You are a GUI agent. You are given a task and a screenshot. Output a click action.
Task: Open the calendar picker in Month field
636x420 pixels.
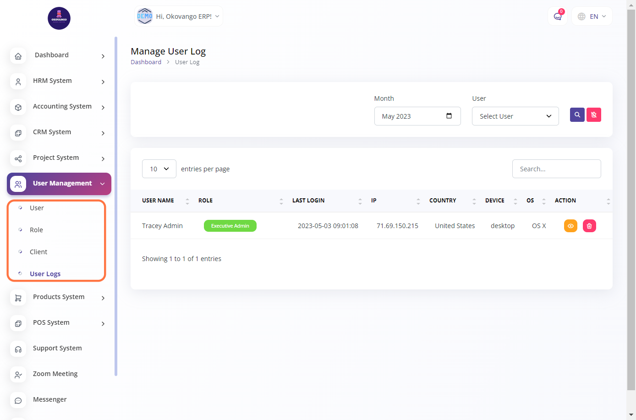(x=449, y=116)
